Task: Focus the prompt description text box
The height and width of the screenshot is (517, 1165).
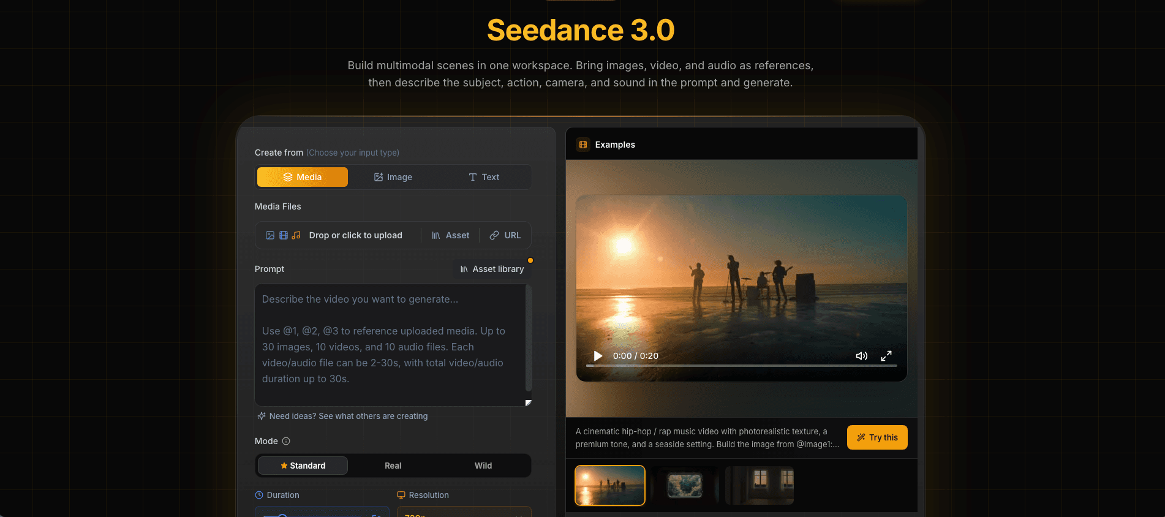Action: coord(390,345)
